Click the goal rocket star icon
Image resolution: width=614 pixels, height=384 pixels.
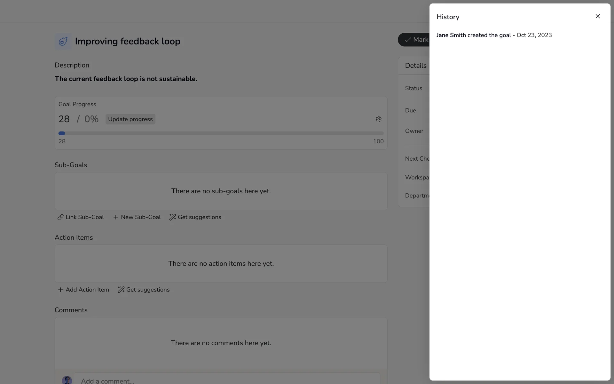(63, 41)
